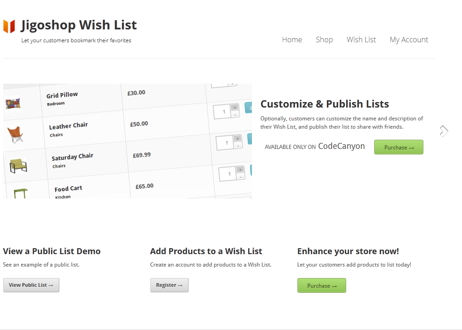This screenshot has height=330, width=462.
Task: Go to the Shop page
Action: (324, 40)
